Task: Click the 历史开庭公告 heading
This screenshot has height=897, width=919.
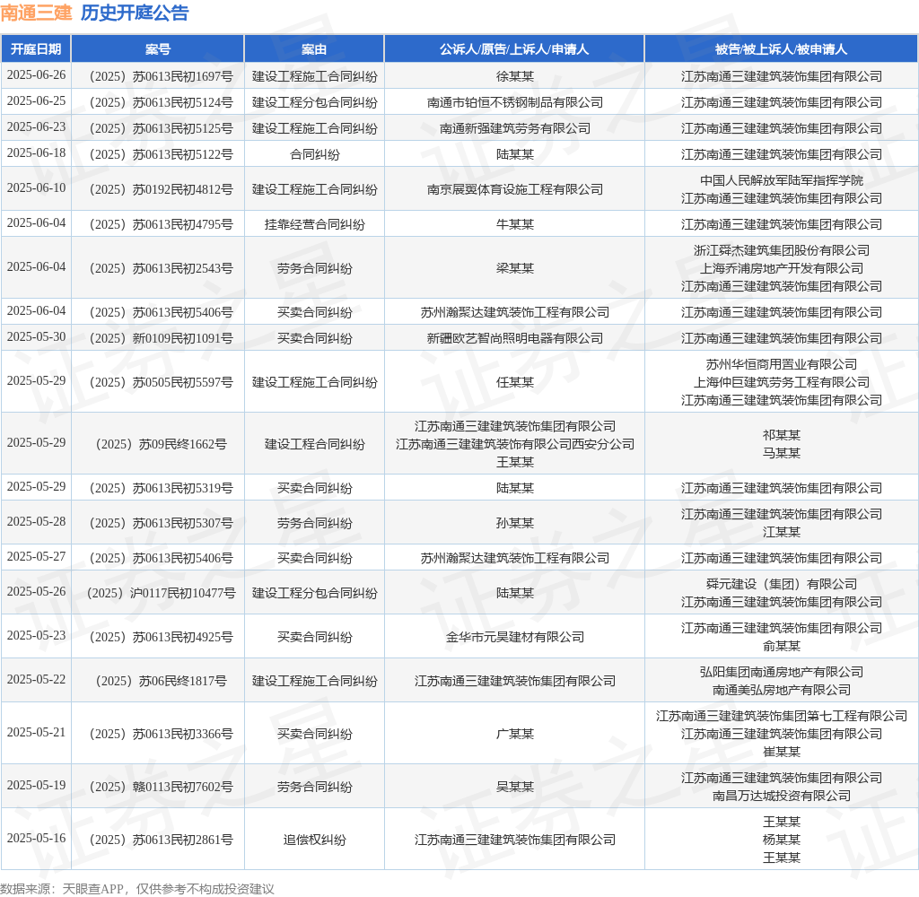Action: pos(135,13)
